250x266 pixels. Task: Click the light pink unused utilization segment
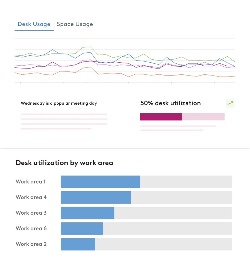(x=203, y=117)
